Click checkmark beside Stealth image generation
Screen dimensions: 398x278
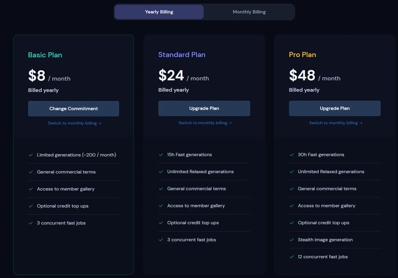click(x=292, y=240)
